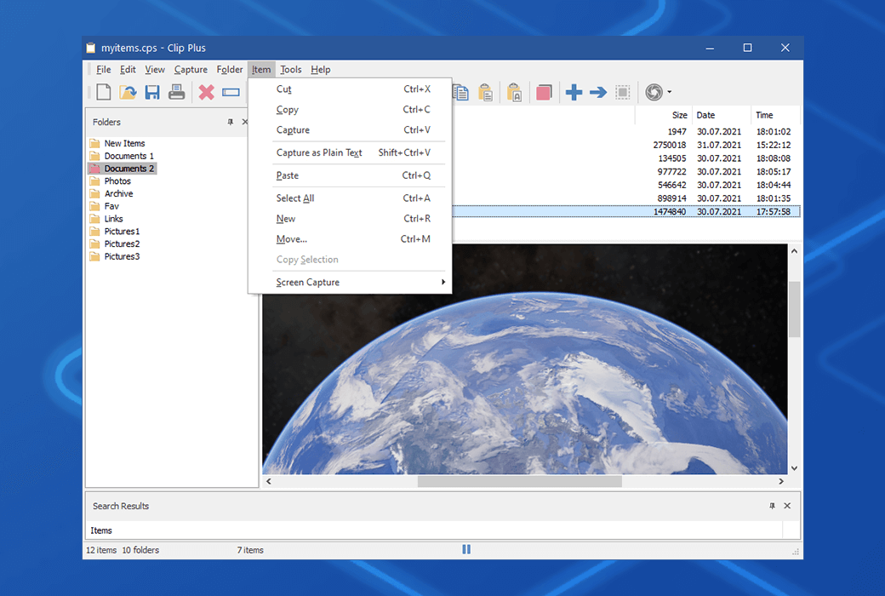Choose Capture as Plain Text
885x596 pixels.
coord(350,152)
